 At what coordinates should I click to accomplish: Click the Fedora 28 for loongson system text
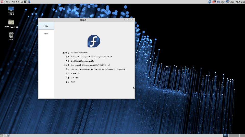click(91, 57)
